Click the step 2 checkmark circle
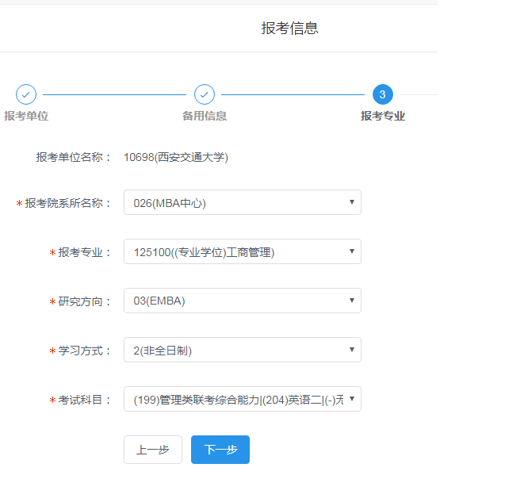Viewport: 505px width, 479px height. [x=205, y=94]
